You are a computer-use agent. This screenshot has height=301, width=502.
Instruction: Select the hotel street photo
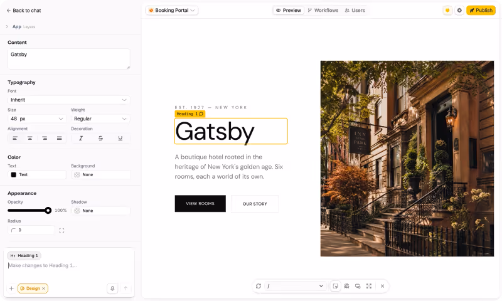coord(407,158)
